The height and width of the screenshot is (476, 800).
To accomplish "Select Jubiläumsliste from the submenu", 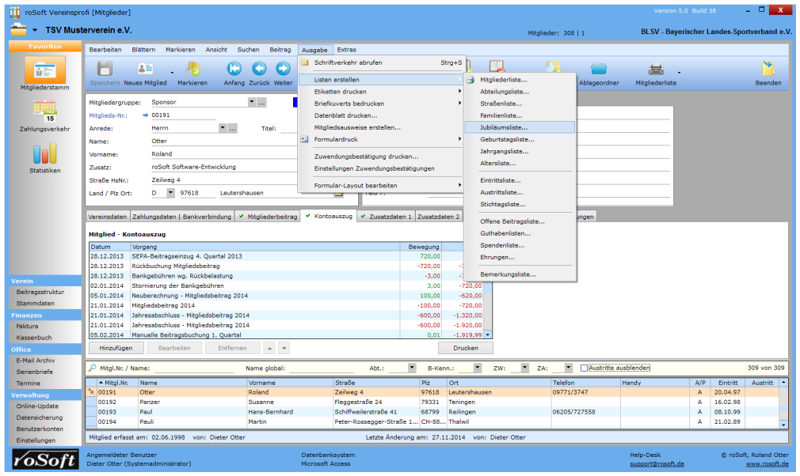I will click(504, 127).
